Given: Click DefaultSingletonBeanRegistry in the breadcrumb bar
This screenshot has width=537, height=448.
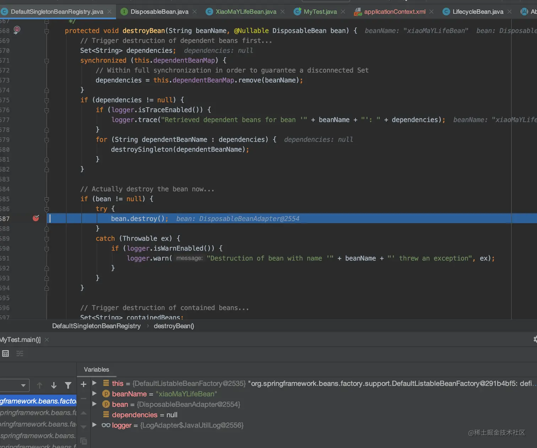Looking at the screenshot, I should point(96,326).
